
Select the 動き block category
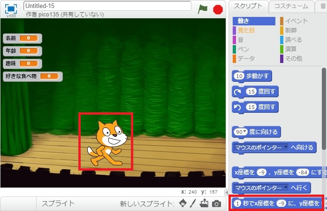click(x=254, y=21)
